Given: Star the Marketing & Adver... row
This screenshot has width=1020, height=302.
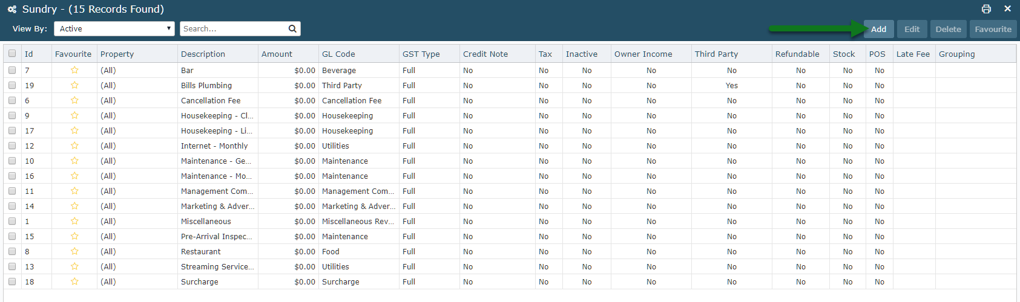Looking at the screenshot, I should [74, 206].
